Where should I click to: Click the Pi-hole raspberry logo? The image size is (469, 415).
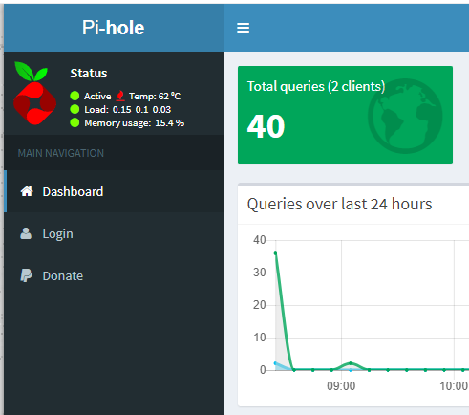click(x=34, y=93)
